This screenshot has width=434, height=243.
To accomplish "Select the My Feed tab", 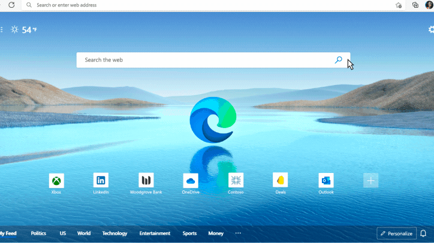I will click(x=8, y=233).
